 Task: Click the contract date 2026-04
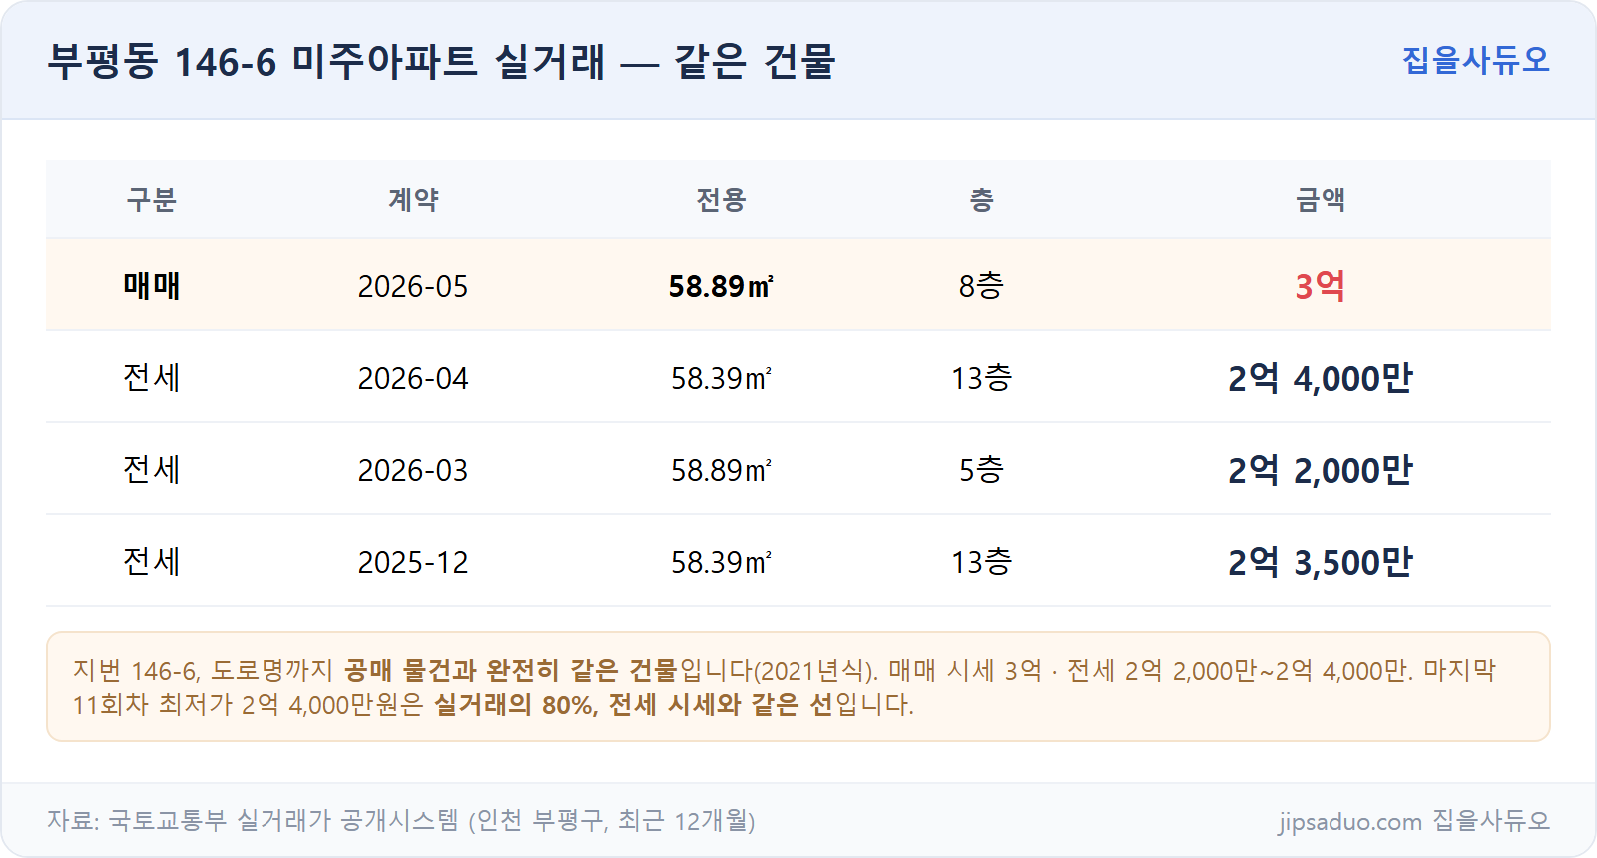(413, 379)
